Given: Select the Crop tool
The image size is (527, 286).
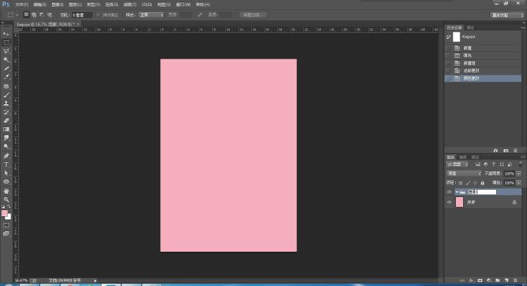Looking at the screenshot, I should [6, 69].
